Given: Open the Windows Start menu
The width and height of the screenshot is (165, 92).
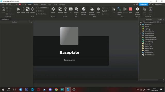Looking at the screenshot, I should point(3,90).
